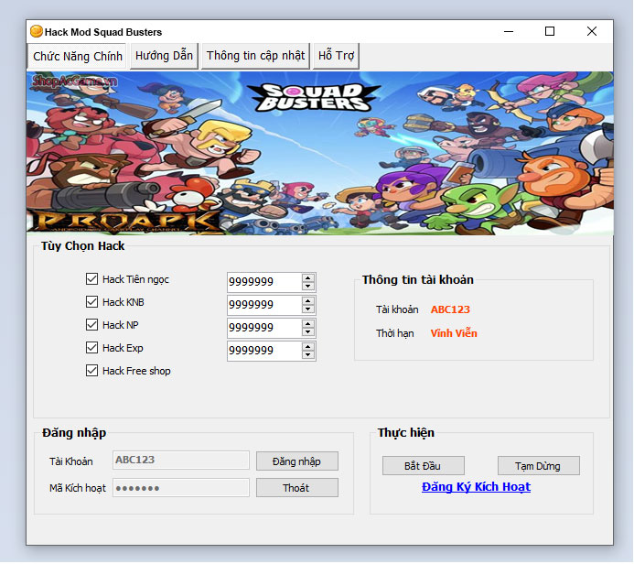Decrease Hack Exp value with down arrow

(308, 355)
